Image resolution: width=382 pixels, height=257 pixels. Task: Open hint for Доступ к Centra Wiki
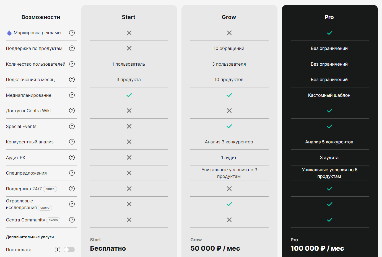point(72,111)
